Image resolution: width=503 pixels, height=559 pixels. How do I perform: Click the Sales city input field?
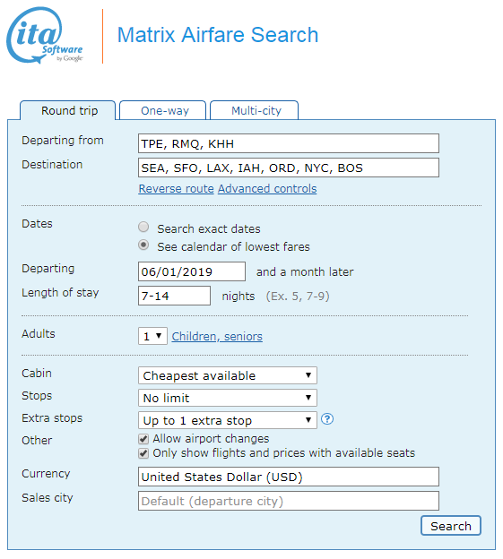click(x=289, y=501)
